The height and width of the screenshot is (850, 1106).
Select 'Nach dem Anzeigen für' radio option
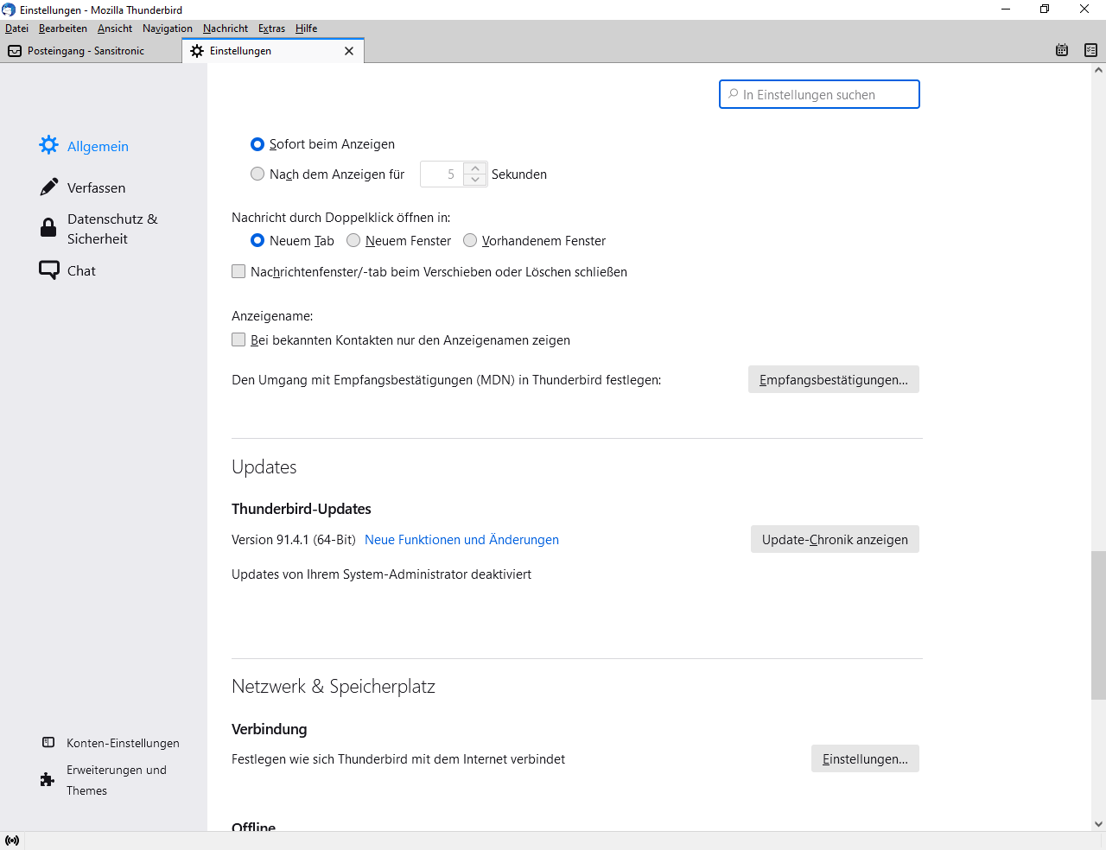coord(257,174)
